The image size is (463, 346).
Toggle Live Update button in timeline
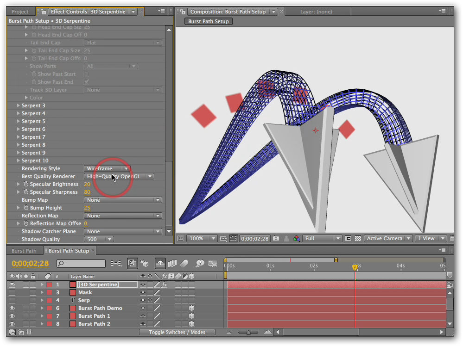(132, 263)
